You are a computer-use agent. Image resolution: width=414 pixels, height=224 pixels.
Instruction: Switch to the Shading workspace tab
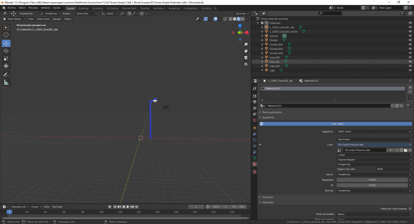(x=144, y=8)
